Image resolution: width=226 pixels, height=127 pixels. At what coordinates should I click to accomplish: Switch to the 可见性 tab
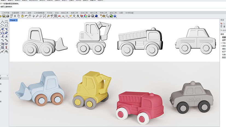tap(50, 13)
